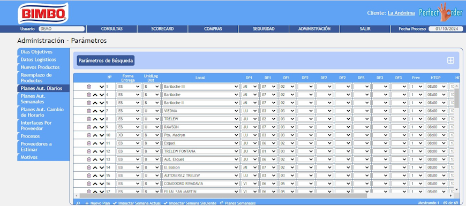Move Pto. Madryn row down
Screen dimensions: 466x206
click(x=102, y=135)
